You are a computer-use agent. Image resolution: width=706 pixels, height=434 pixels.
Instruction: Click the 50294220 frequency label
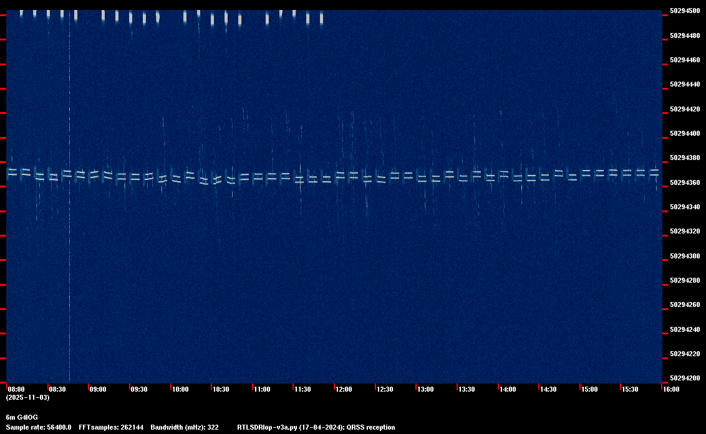pos(685,354)
